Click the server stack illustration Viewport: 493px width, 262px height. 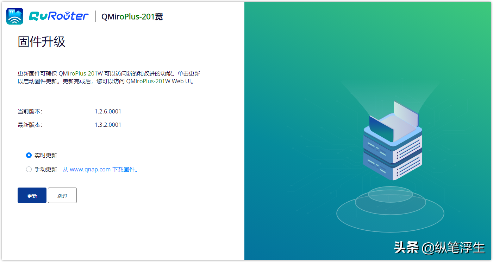[x=392, y=140]
